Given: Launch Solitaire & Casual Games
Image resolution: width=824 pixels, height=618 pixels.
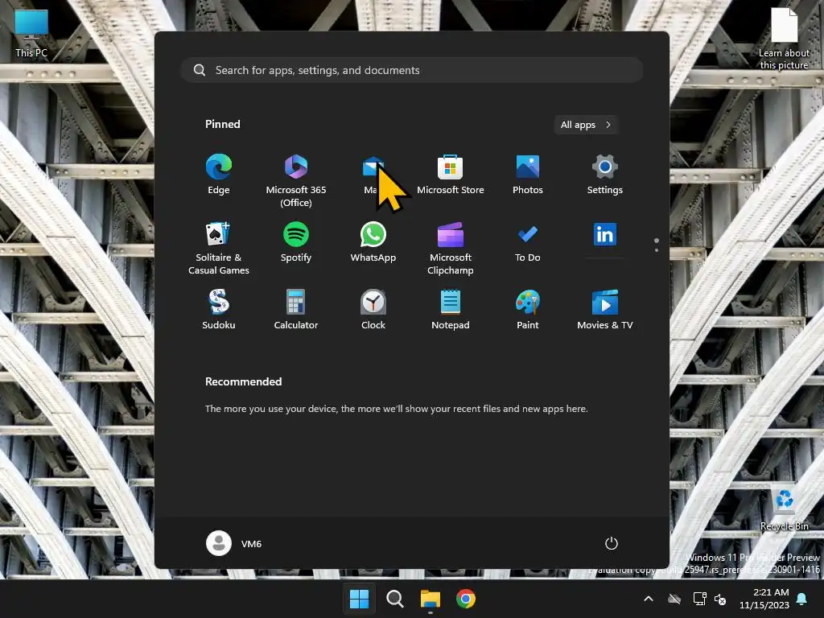Looking at the screenshot, I should 219,248.
